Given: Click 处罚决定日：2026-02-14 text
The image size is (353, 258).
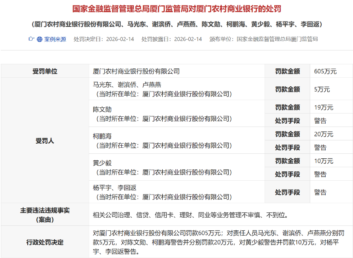Looking at the screenshot, I should (x=104, y=39).
